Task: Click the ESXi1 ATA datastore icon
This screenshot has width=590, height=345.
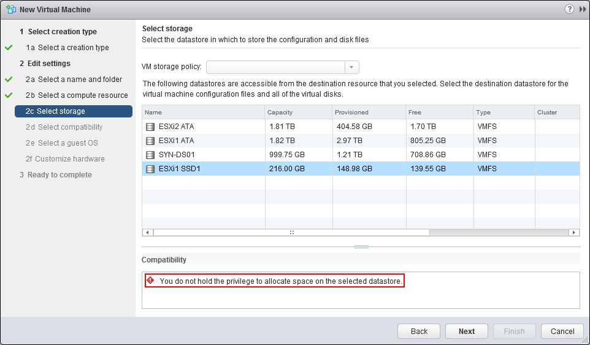Action: point(150,141)
